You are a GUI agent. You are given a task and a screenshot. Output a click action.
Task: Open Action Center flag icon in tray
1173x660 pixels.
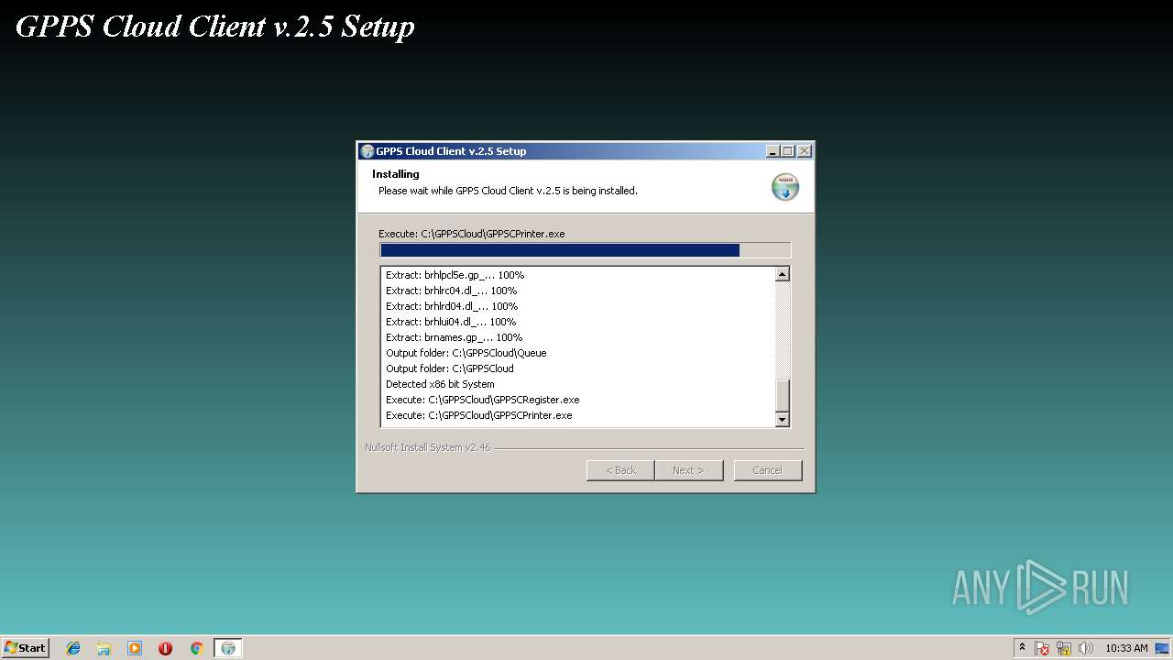[1042, 648]
